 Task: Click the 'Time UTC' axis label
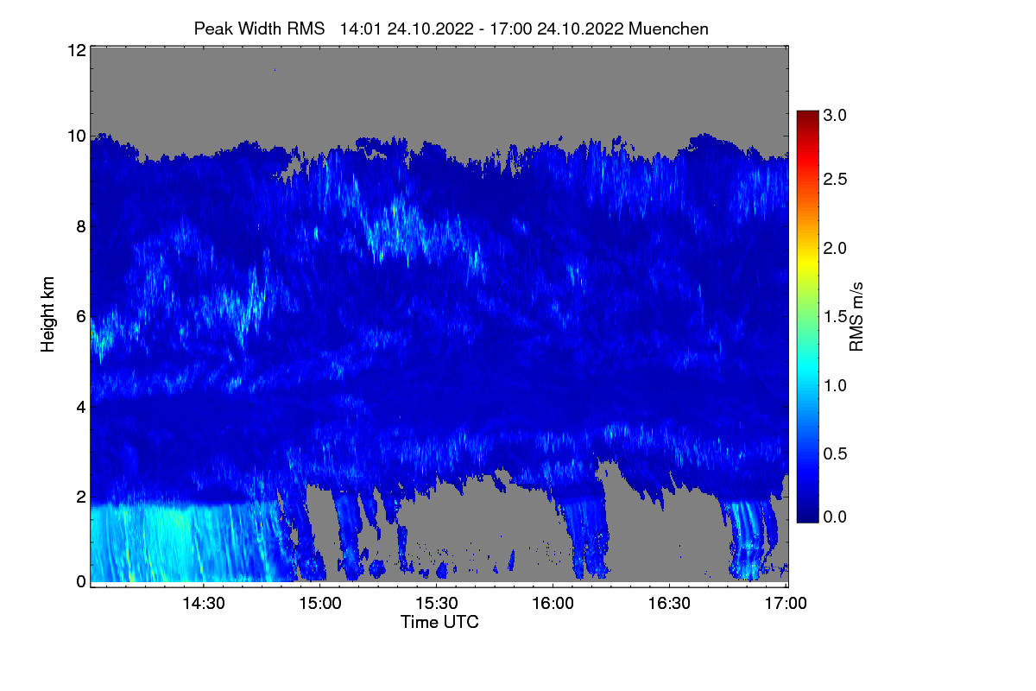coord(439,622)
